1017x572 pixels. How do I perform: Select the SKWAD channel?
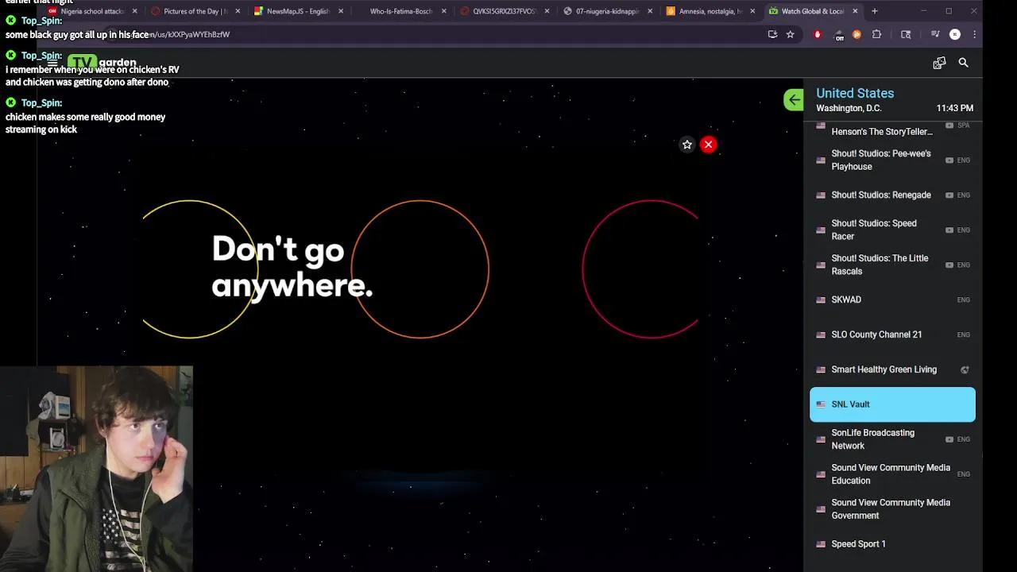click(892, 300)
